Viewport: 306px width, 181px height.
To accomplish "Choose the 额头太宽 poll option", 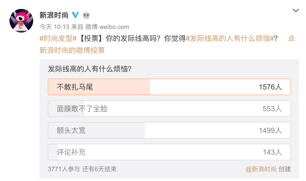I will [169, 130].
